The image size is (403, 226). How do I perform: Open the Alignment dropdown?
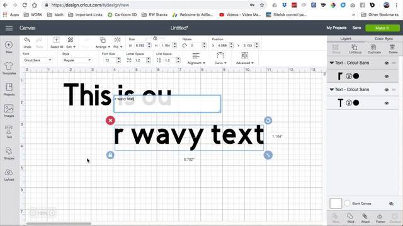[x=196, y=58]
